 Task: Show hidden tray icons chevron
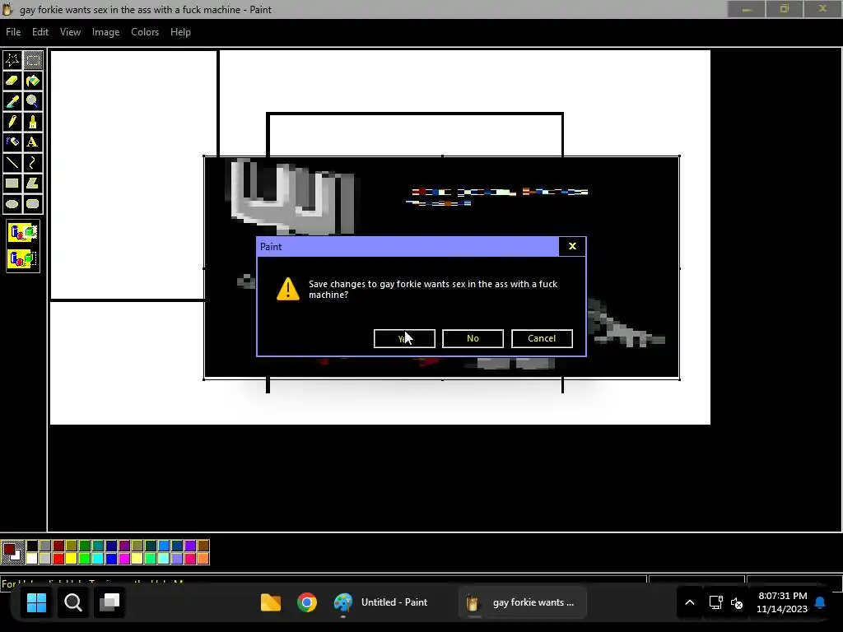coord(690,602)
